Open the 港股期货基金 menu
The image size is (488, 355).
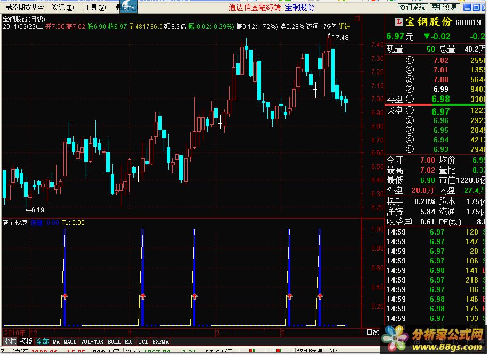[25, 7]
